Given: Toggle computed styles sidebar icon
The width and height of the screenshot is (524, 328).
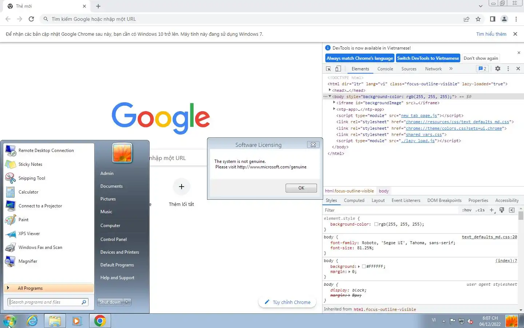Looking at the screenshot, I should point(512,210).
